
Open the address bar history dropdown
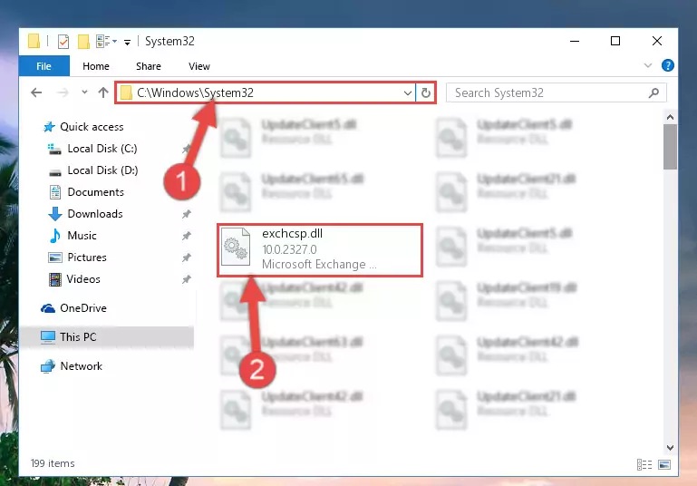pyautogui.click(x=407, y=92)
